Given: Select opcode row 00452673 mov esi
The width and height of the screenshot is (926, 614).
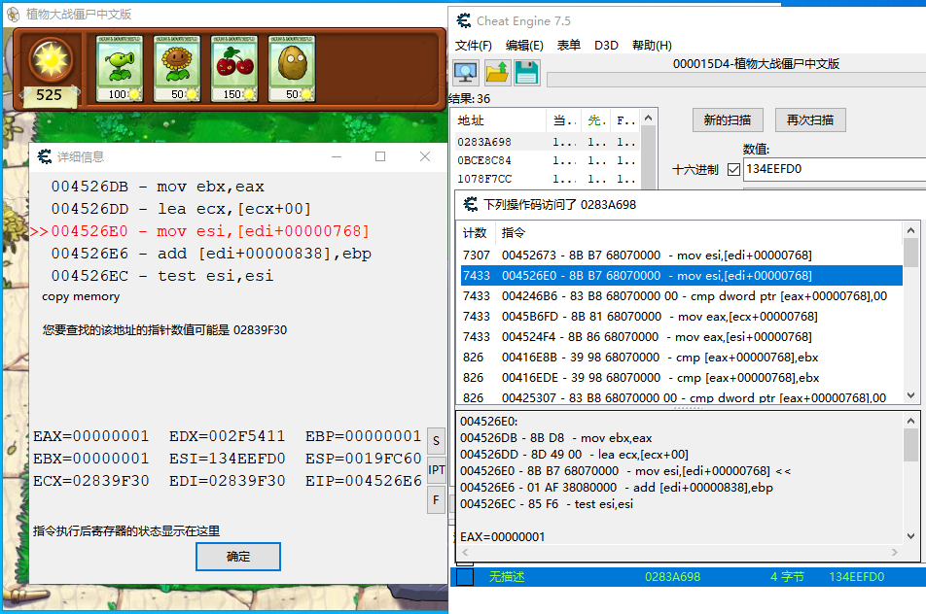Looking at the screenshot, I should tap(682, 256).
